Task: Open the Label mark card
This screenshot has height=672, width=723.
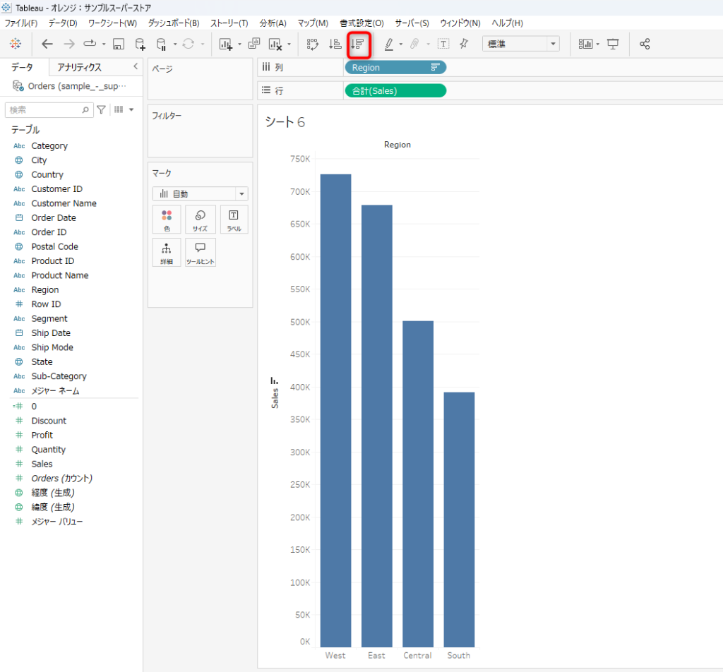Action: [x=234, y=220]
